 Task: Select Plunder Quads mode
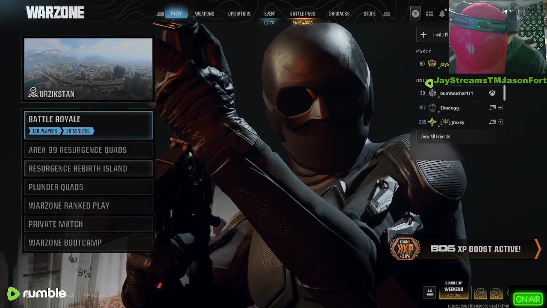88,187
